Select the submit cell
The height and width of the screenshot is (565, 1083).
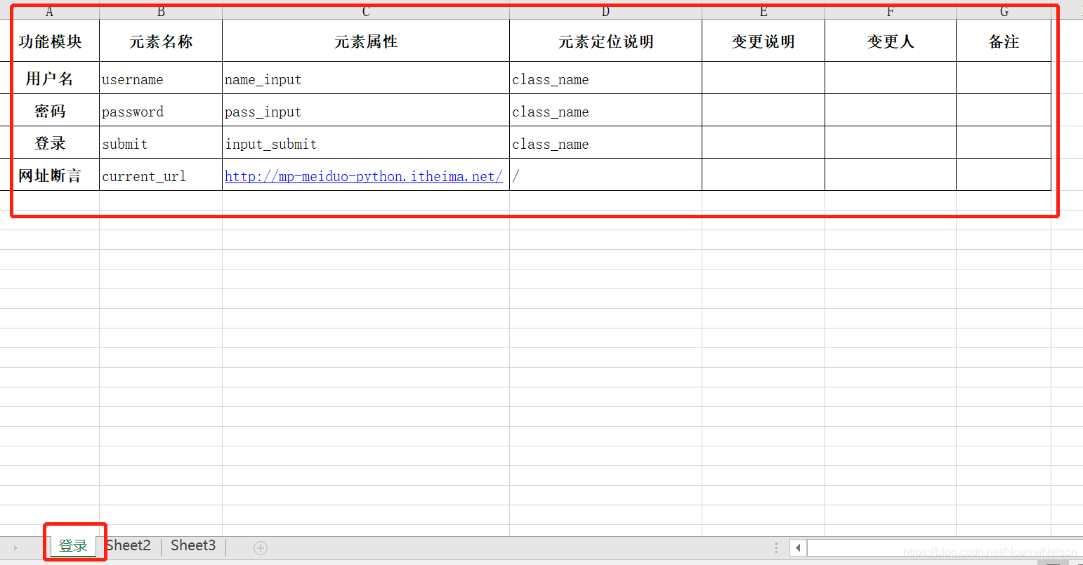coord(161,142)
